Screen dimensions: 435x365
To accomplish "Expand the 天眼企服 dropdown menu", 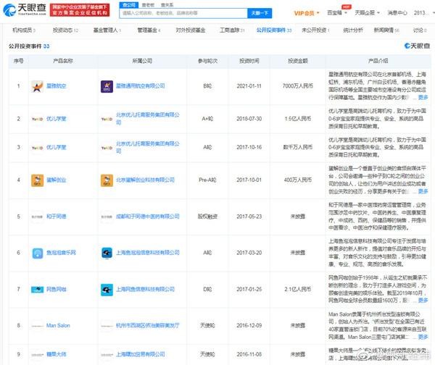I will coord(368,12).
